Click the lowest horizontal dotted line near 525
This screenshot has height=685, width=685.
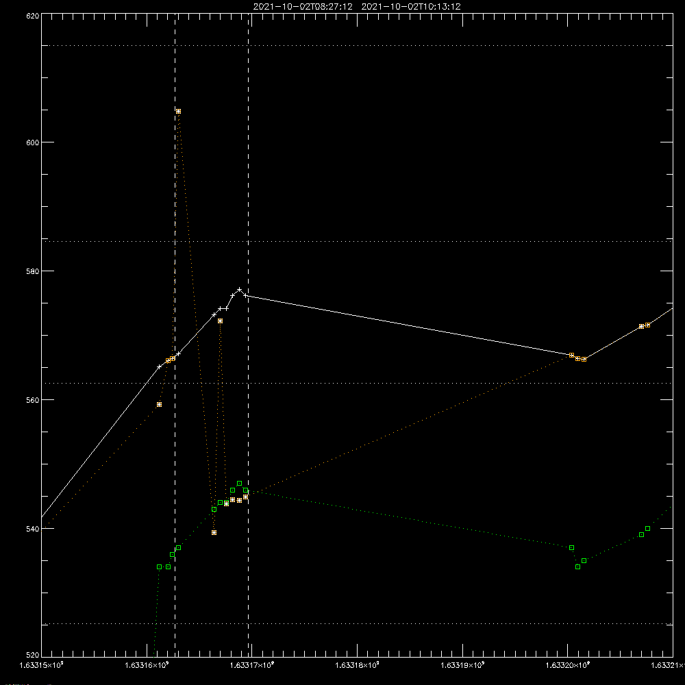point(358,624)
